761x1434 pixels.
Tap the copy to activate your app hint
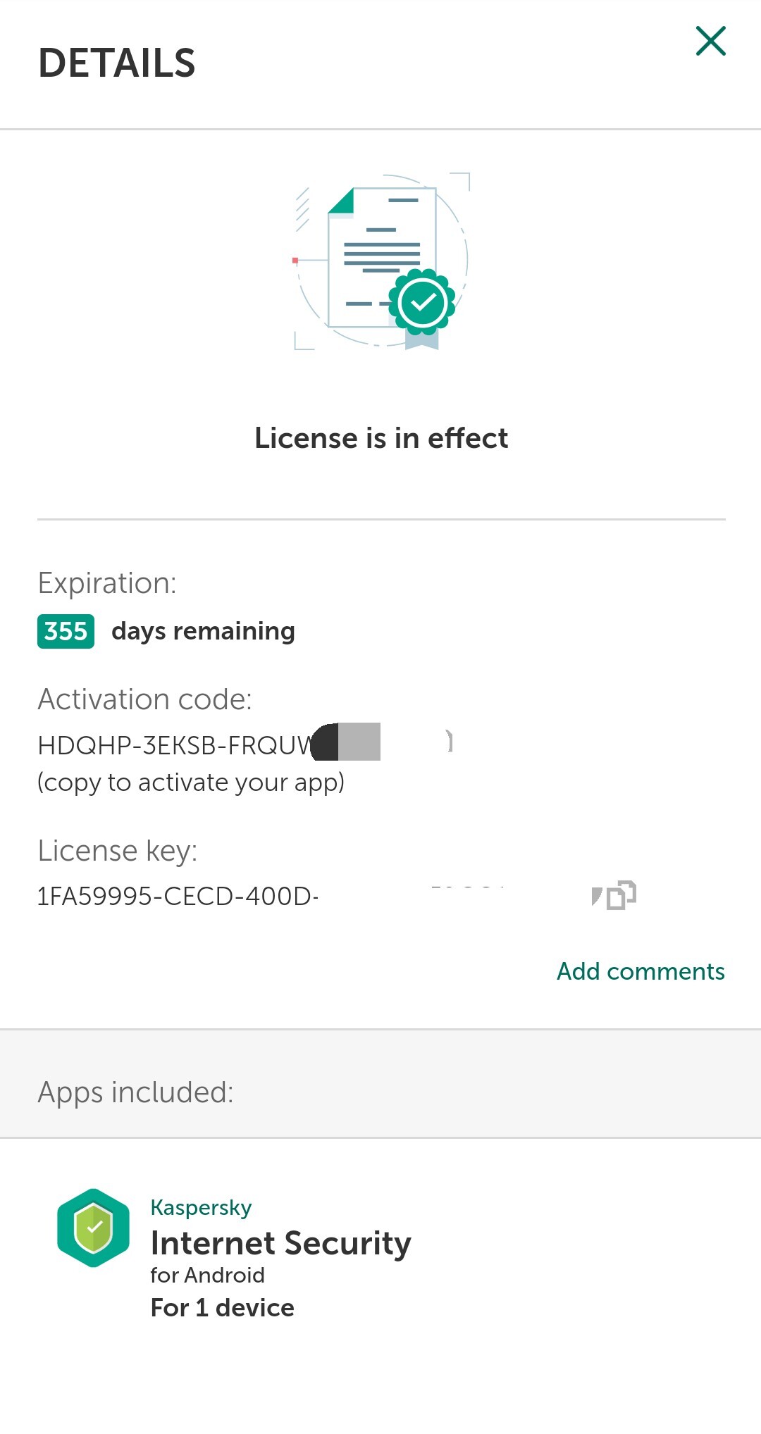pos(191,783)
